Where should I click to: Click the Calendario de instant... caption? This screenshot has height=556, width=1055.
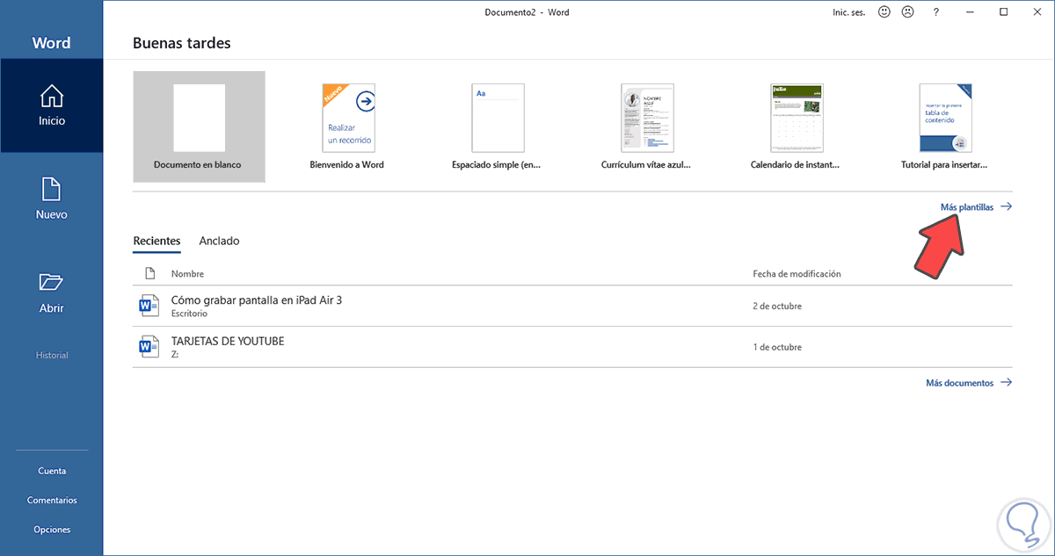(x=796, y=164)
